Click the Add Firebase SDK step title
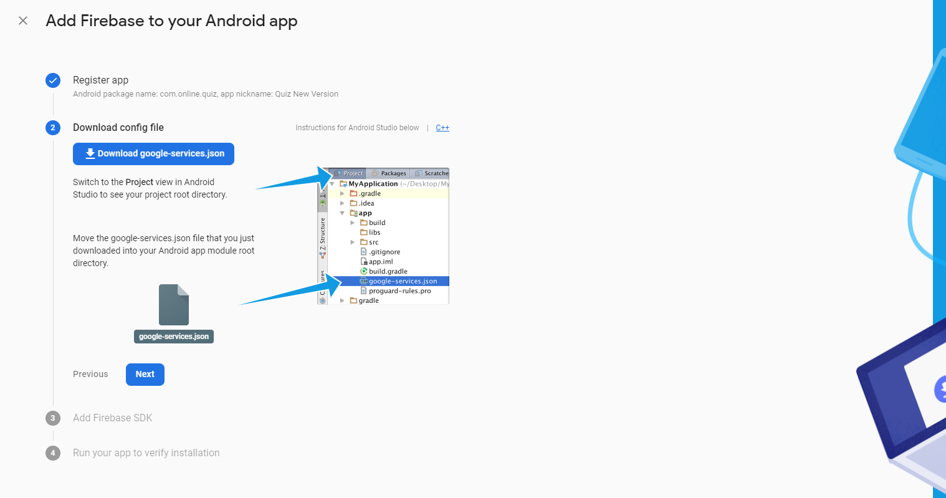The height and width of the screenshot is (498, 946). [x=112, y=418]
